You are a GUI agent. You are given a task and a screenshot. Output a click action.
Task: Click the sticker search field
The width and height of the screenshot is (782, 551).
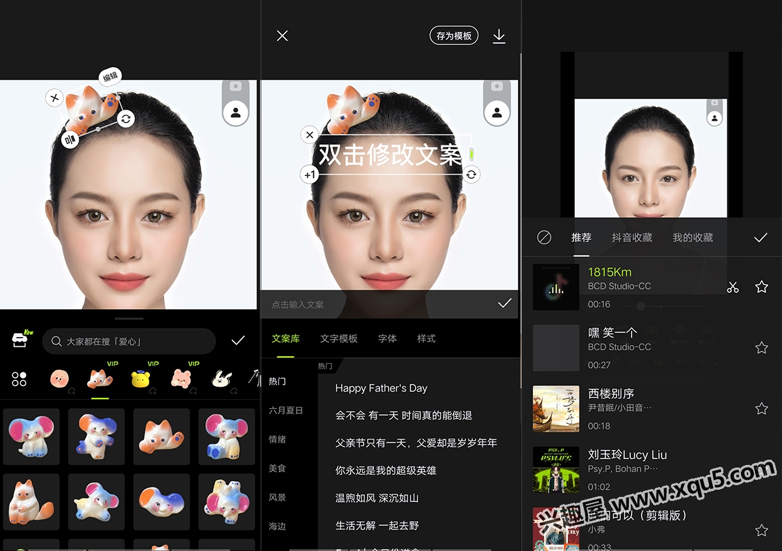129,341
